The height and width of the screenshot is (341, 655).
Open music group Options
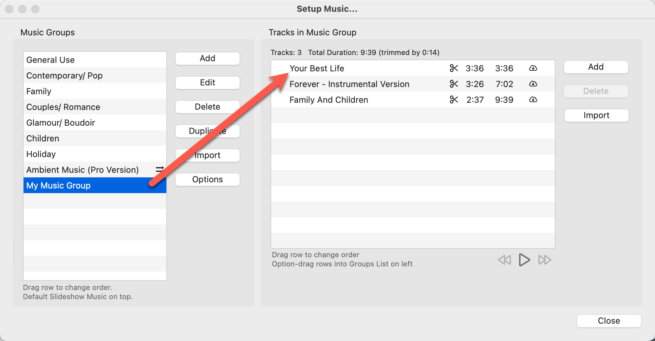pyautogui.click(x=207, y=180)
